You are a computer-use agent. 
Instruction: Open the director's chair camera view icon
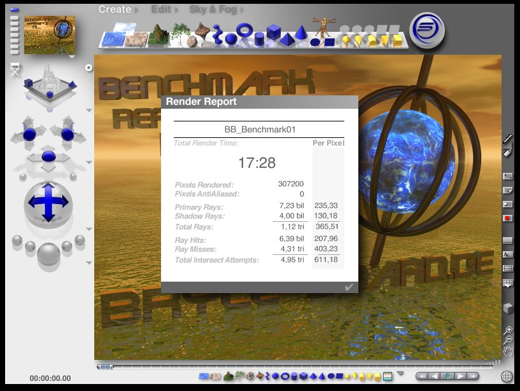point(15,69)
